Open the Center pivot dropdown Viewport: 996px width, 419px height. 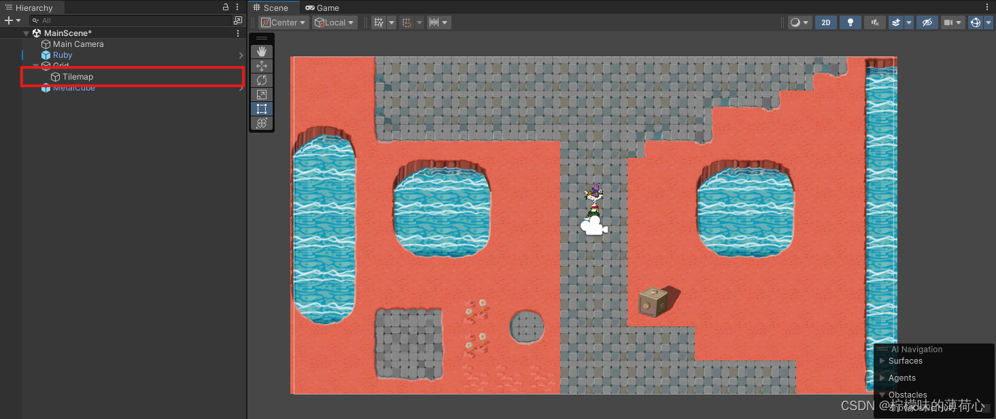(283, 22)
